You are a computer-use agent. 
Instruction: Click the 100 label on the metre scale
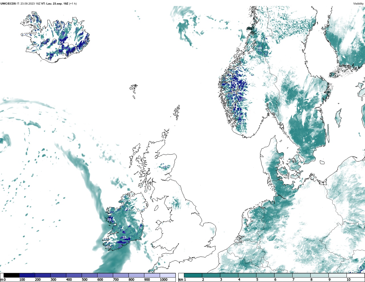point(22,280)
